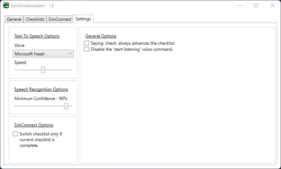Screen dimensions: 281x169
Task: Click the Text-To-Speech Options heading
Action: 37,36
